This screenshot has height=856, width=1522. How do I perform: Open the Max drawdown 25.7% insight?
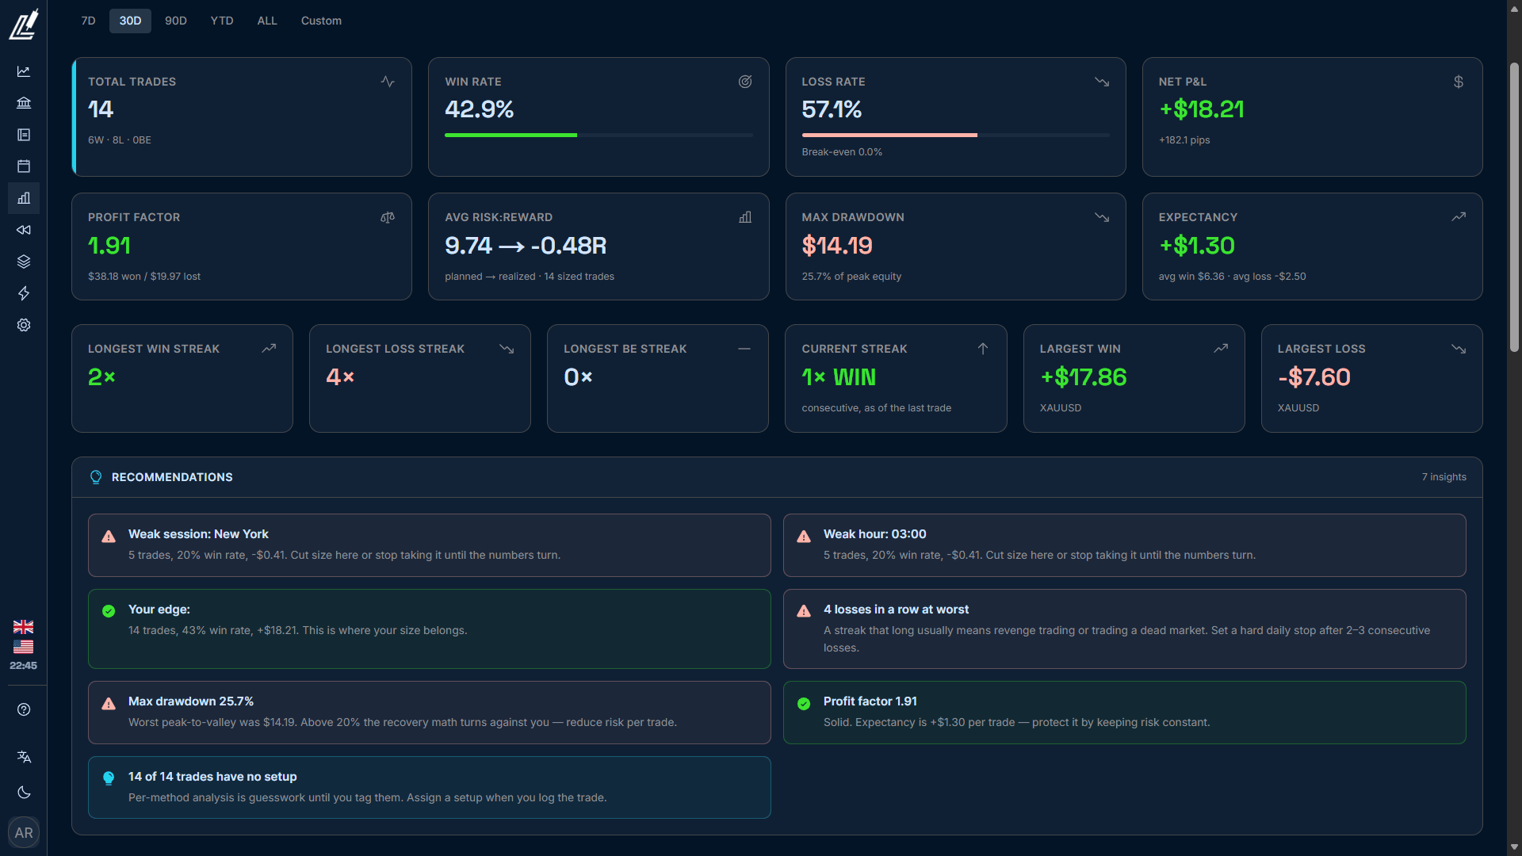pos(429,713)
